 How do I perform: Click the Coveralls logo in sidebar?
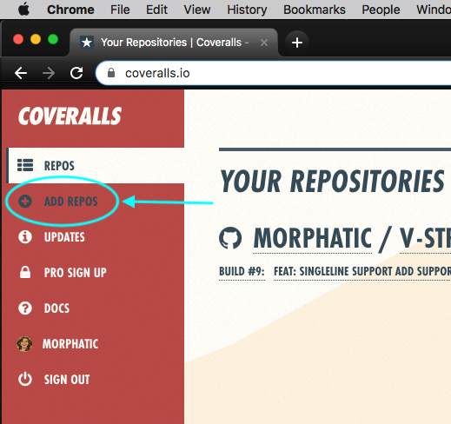pyautogui.click(x=70, y=116)
